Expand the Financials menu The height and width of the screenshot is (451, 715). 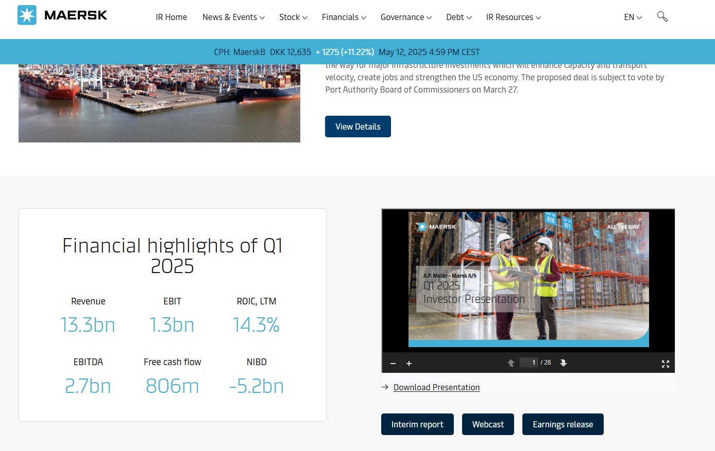tap(344, 17)
